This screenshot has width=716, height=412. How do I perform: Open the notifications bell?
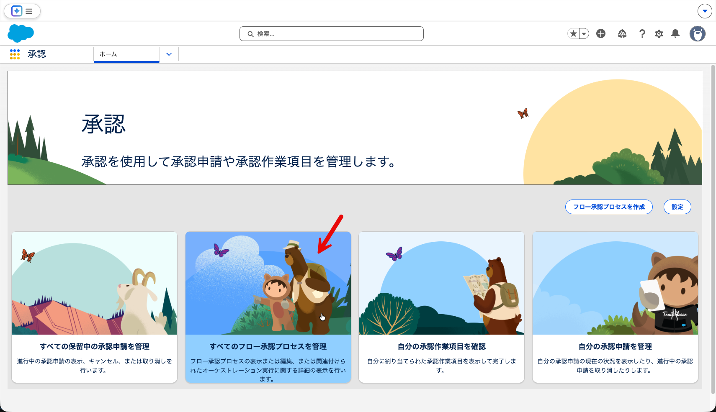(675, 33)
